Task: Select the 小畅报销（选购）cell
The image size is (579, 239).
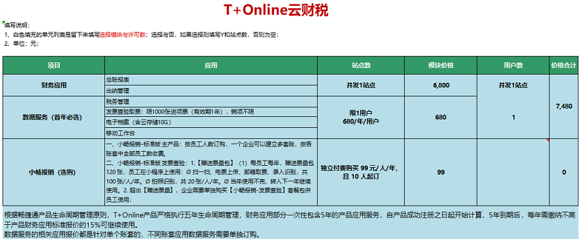Action: [x=54, y=172]
